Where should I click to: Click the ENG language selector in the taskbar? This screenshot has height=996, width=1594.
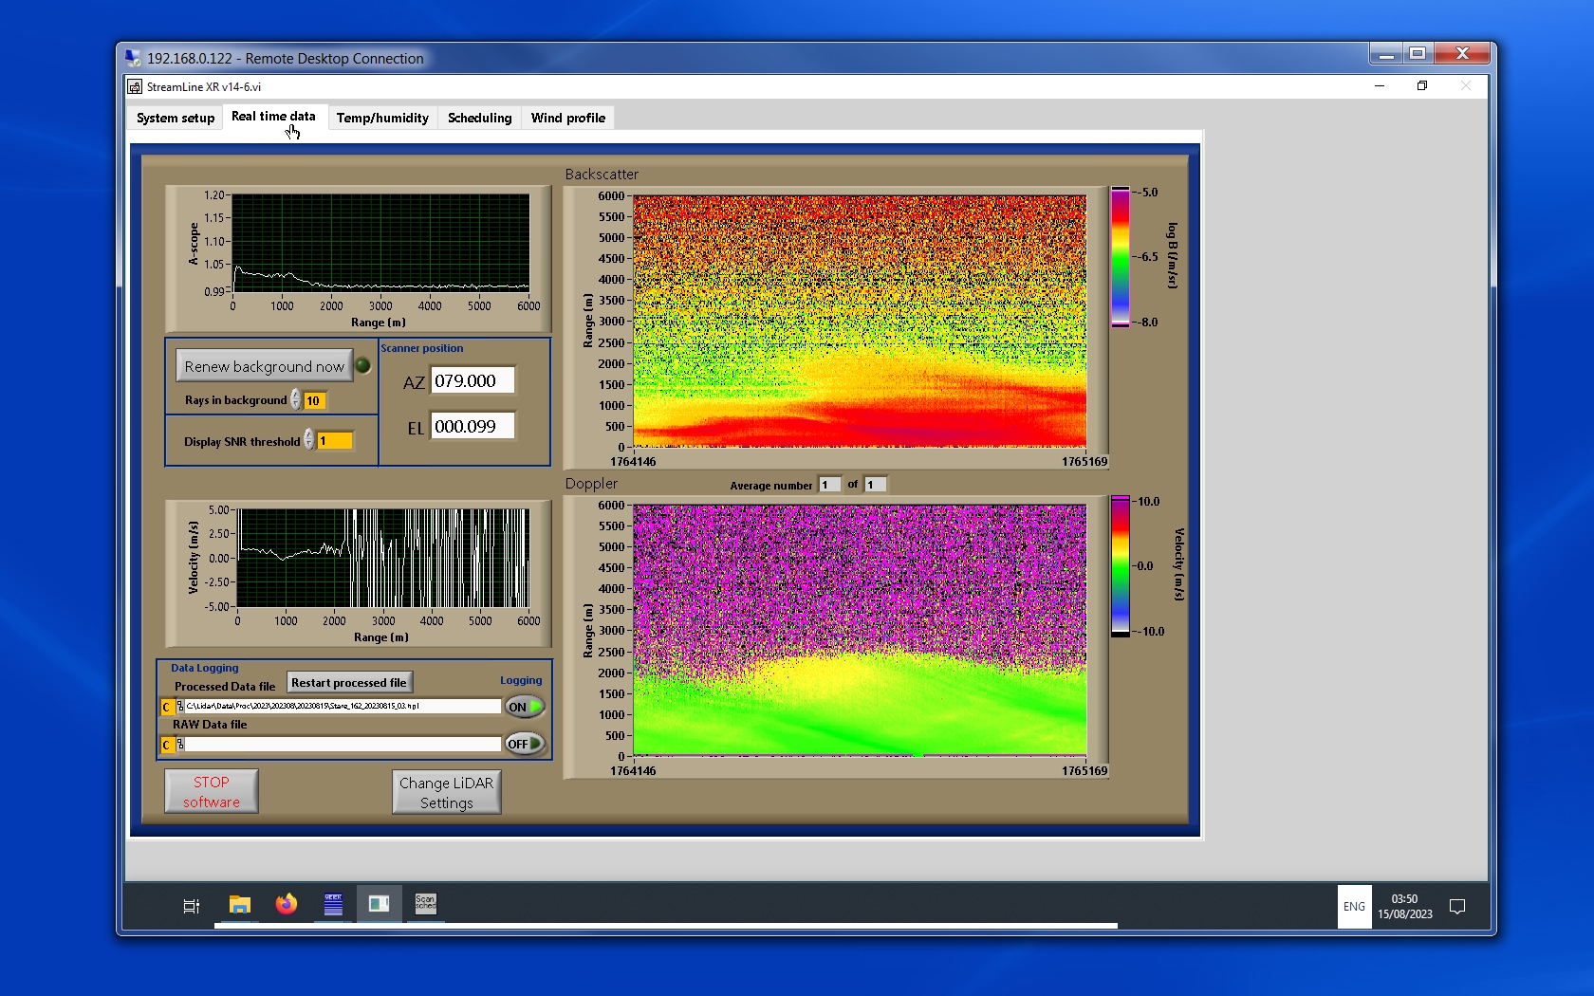coord(1354,907)
